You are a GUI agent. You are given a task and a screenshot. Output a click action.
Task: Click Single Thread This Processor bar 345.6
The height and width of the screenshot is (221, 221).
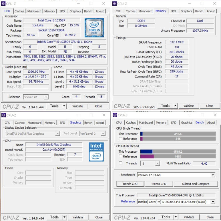[x=178, y=134]
